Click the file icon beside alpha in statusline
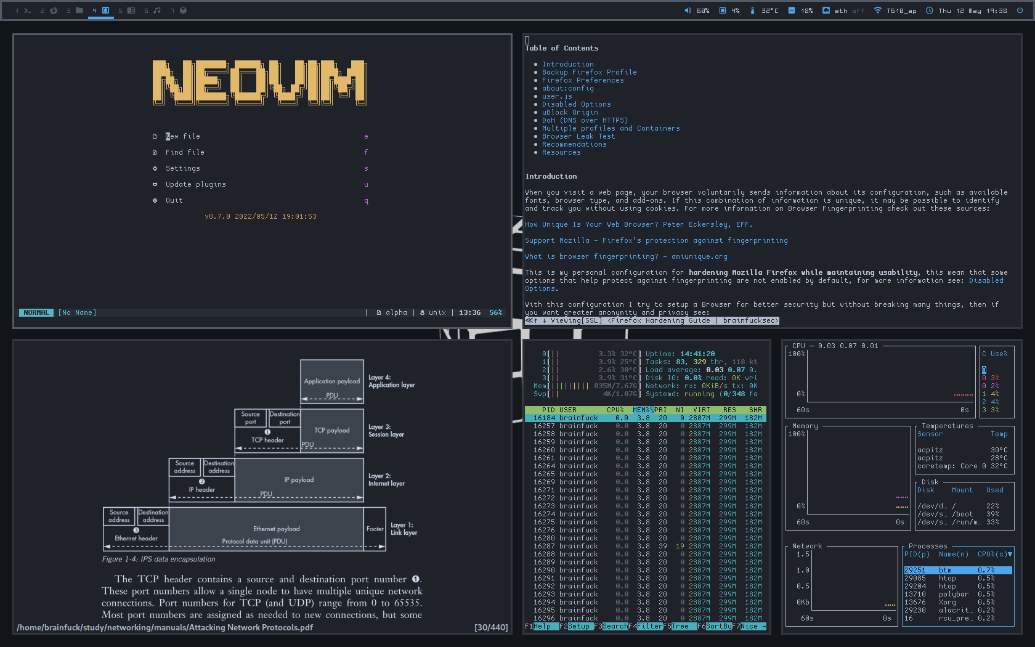This screenshot has height=647, width=1035. point(379,312)
